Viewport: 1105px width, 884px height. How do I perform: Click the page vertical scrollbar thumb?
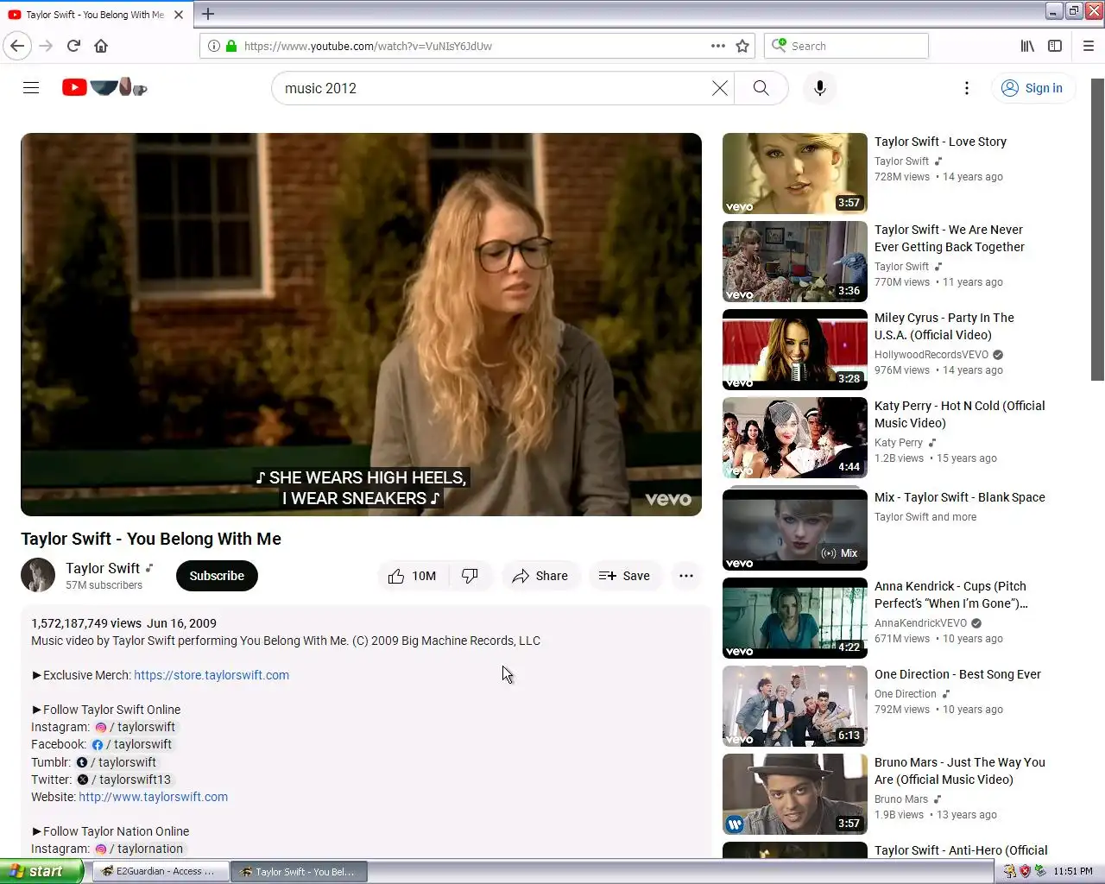tap(1097, 230)
